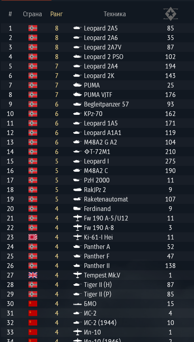Sort by the star badge column icon
Viewport: 194px width, 342px height.
click(170, 14)
